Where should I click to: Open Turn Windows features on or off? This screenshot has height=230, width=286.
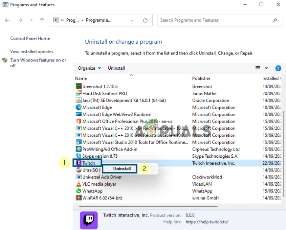(38, 63)
